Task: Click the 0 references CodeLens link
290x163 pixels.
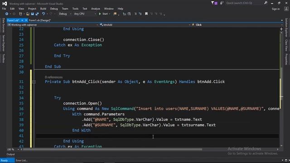Action: pyautogui.click(x=53, y=77)
